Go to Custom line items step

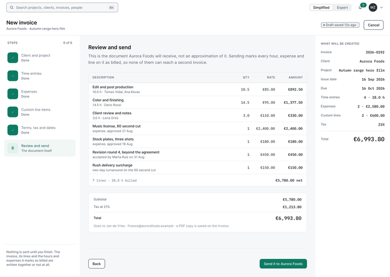(40, 112)
